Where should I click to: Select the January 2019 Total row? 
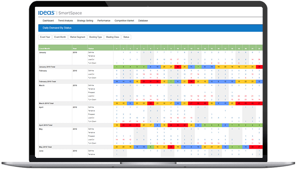(150, 67)
